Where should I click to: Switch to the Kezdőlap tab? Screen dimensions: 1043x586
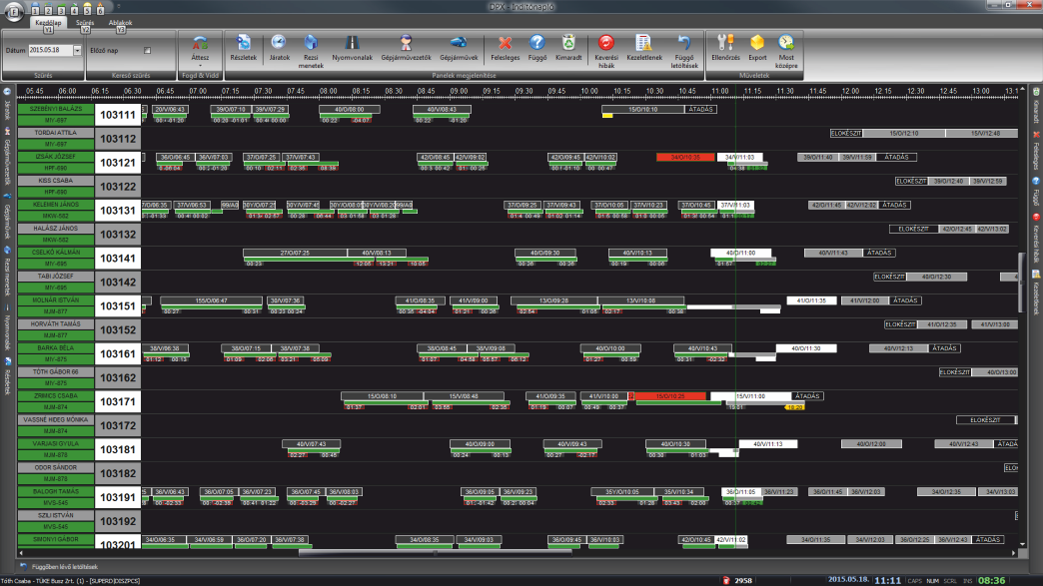coord(48,23)
